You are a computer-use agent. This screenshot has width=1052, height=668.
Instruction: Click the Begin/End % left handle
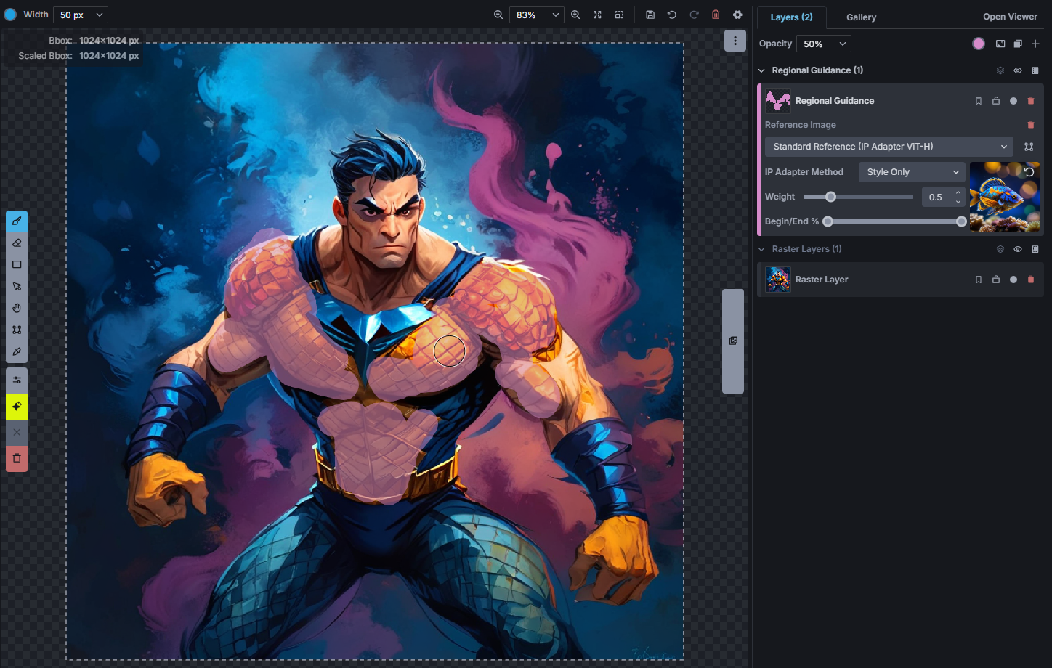coord(828,221)
